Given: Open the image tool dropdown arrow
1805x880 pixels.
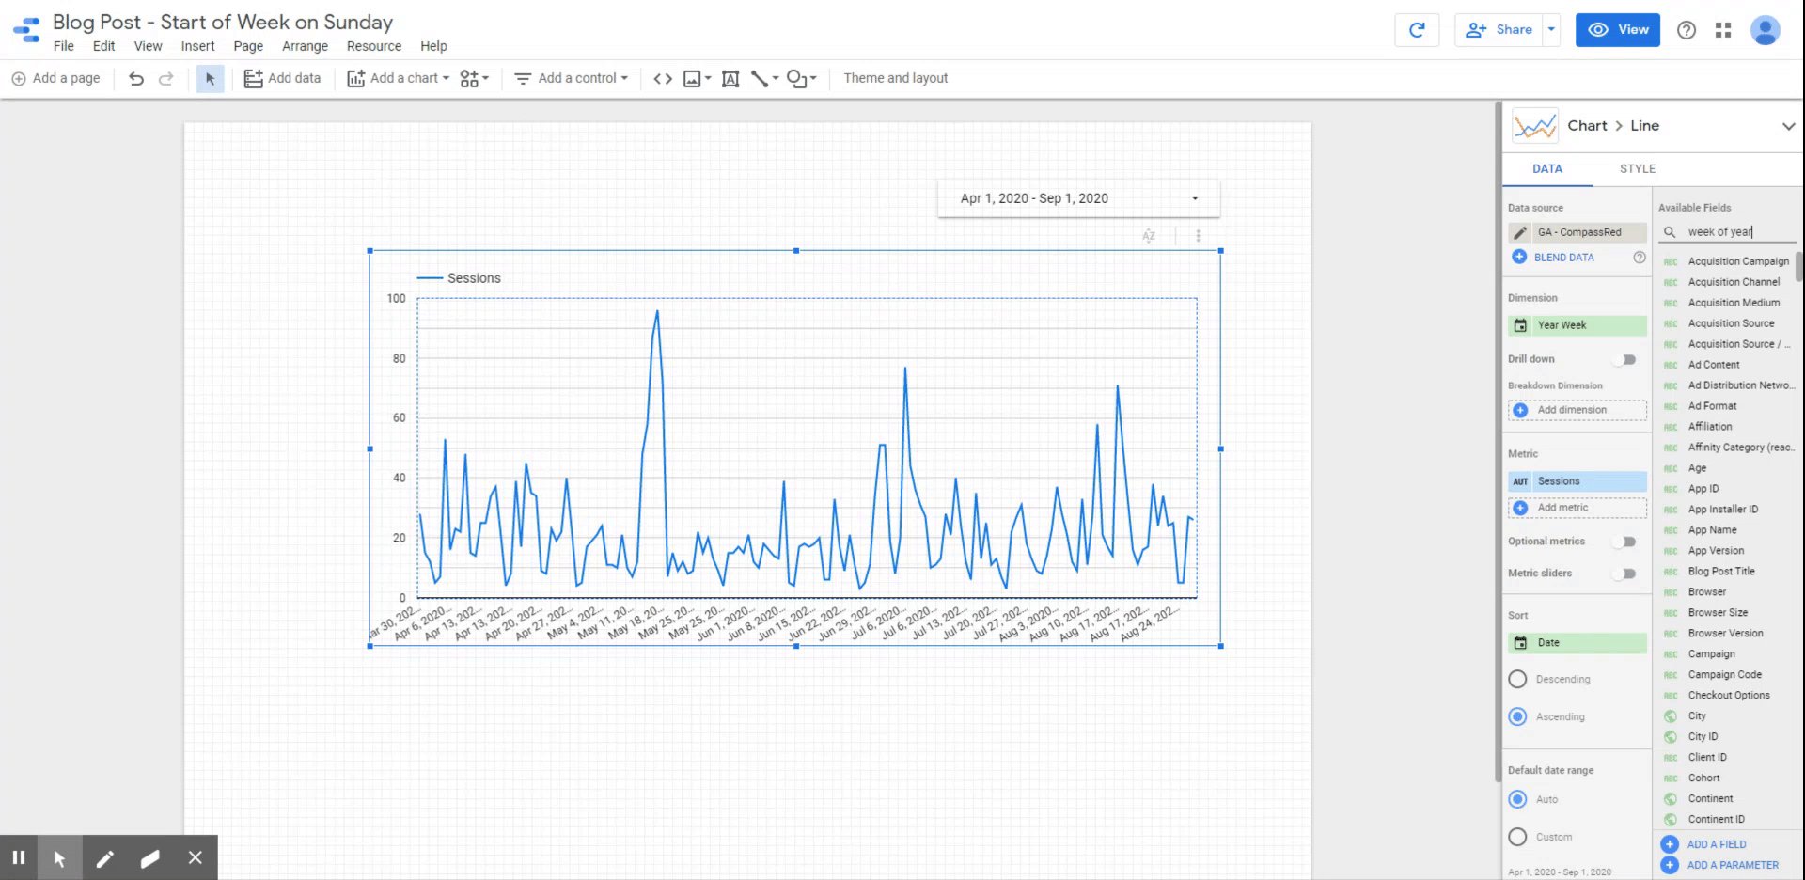Looking at the screenshot, I should 708,79.
